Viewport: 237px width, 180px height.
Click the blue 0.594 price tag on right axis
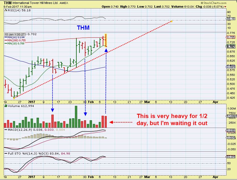tap(231, 67)
